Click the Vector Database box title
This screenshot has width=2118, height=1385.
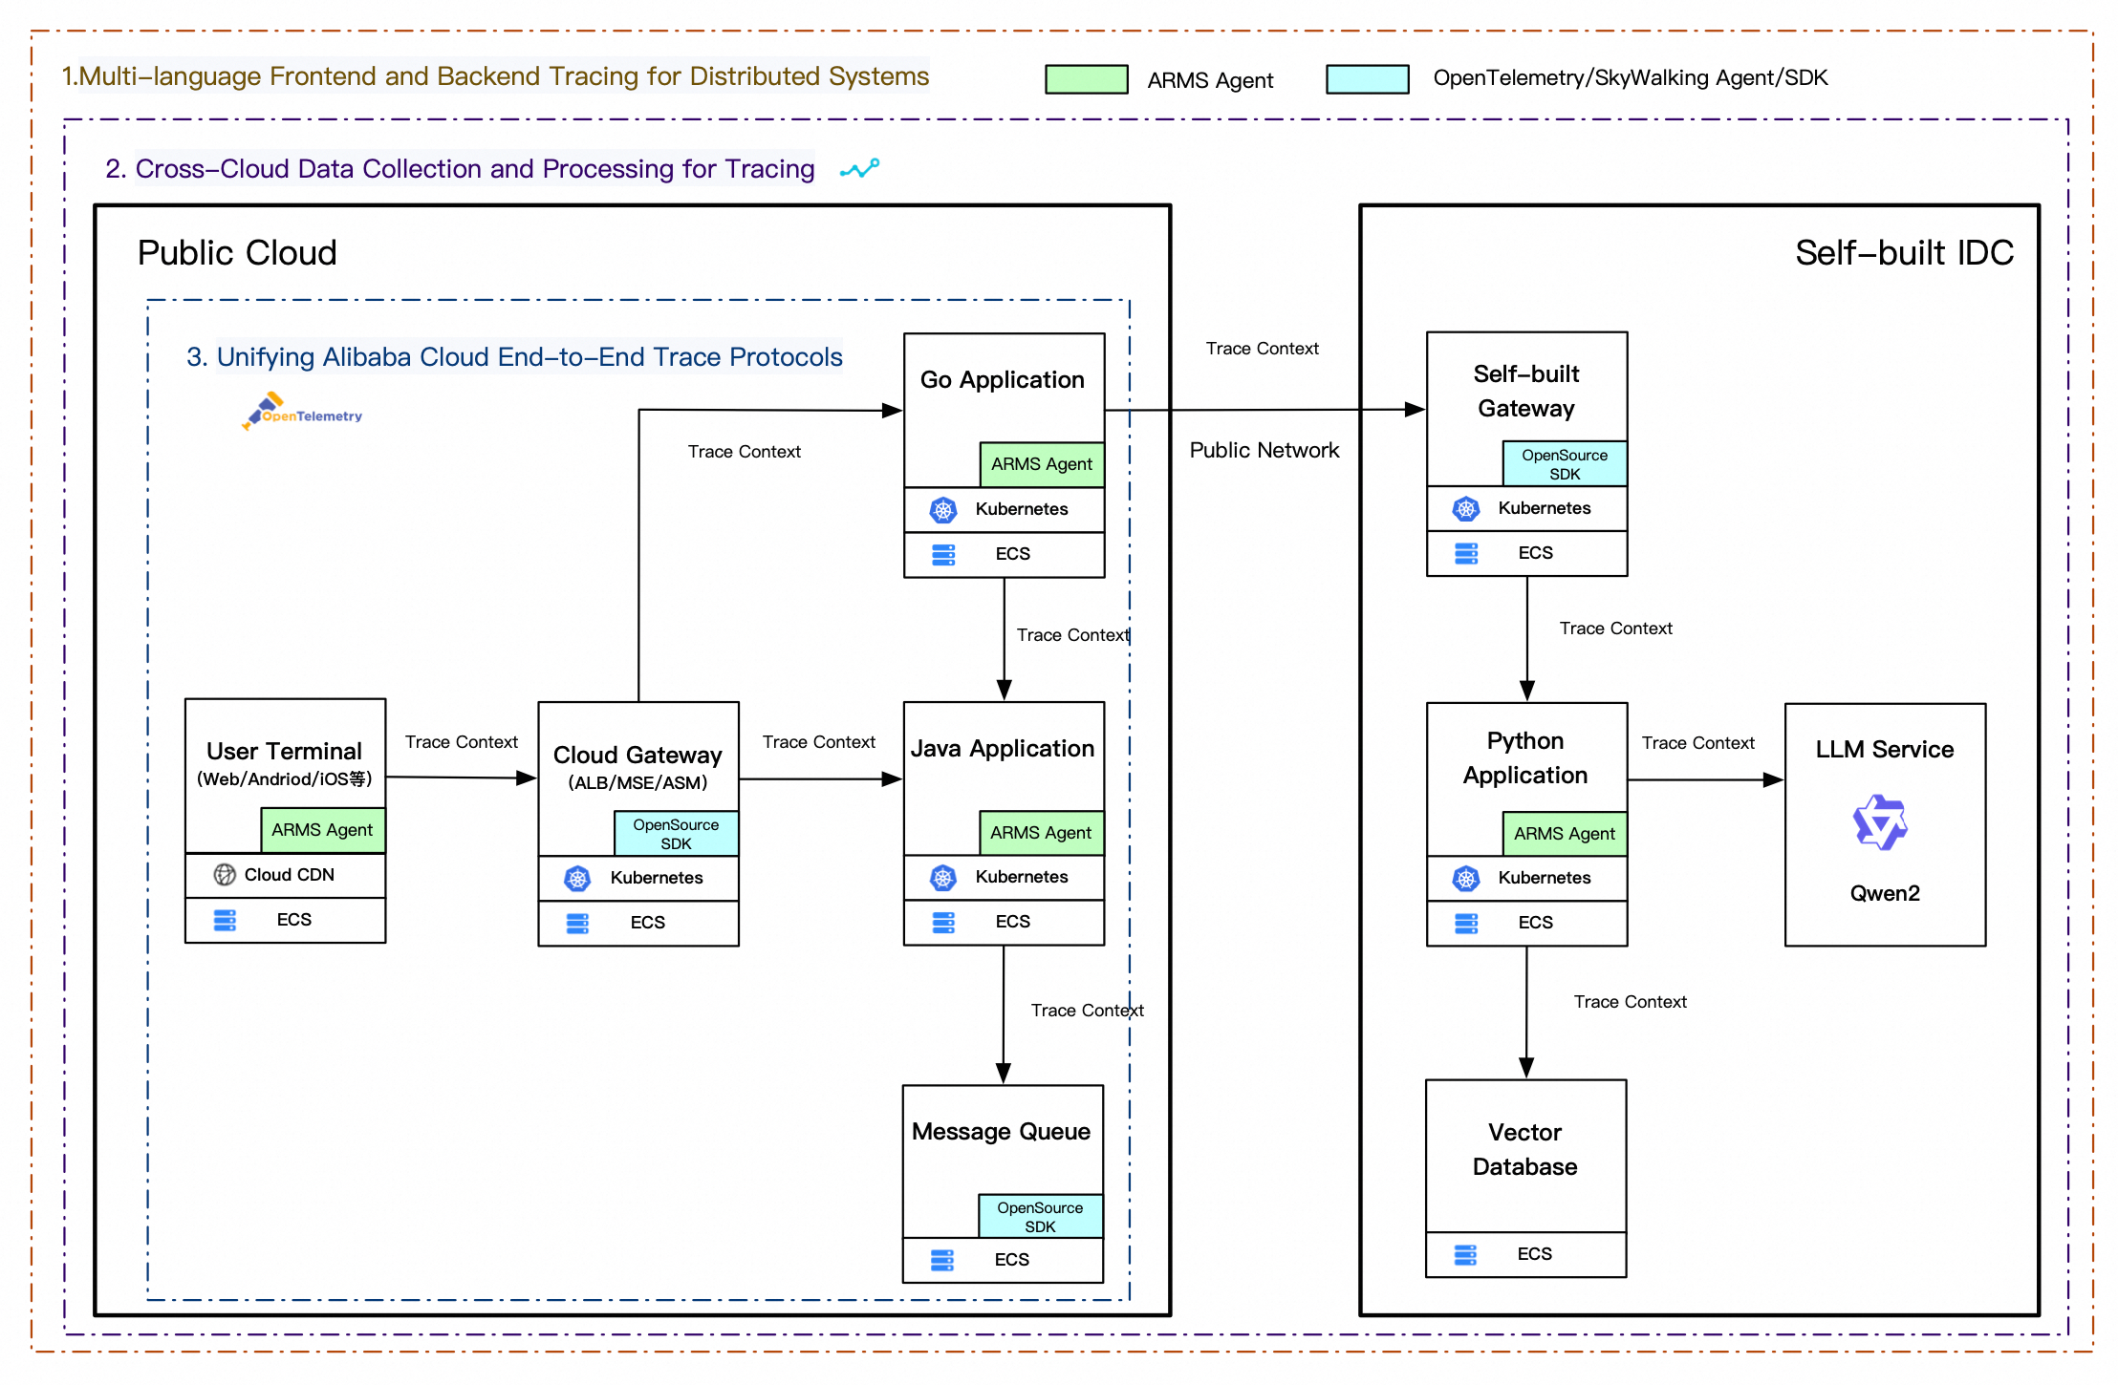coord(1524,1149)
